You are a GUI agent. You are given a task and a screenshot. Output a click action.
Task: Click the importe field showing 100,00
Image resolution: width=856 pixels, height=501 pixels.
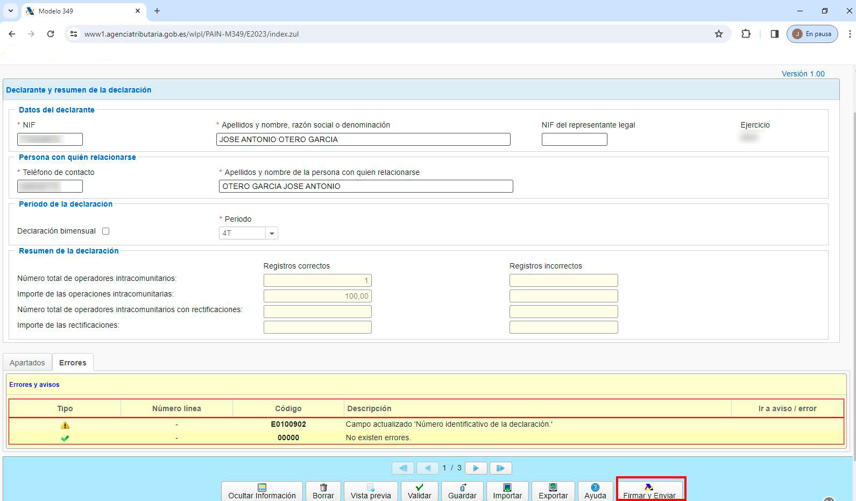pos(317,296)
